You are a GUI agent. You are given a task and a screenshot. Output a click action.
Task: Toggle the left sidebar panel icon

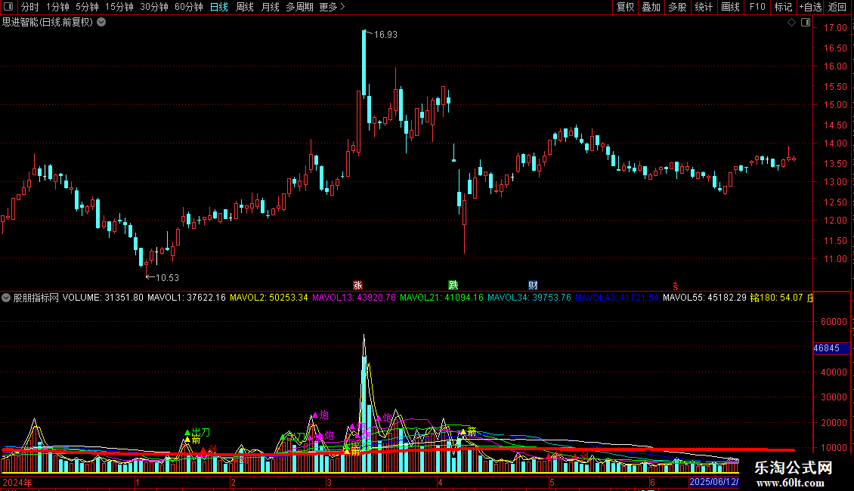(x=8, y=7)
